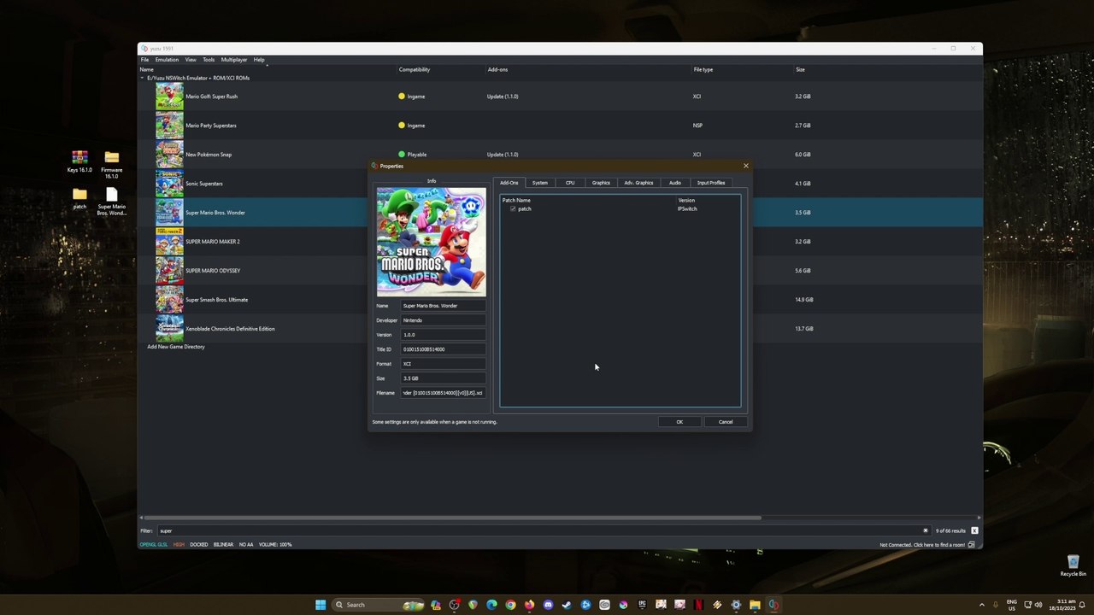
Task: Click the VOLUME: 100% status indicator
Action: pos(275,544)
